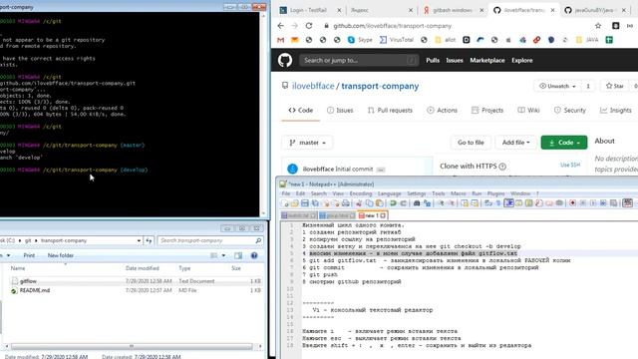Open the Language menu in Notepad++
Viewport: 638px width, 359px height.
click(x=390, y=193)
